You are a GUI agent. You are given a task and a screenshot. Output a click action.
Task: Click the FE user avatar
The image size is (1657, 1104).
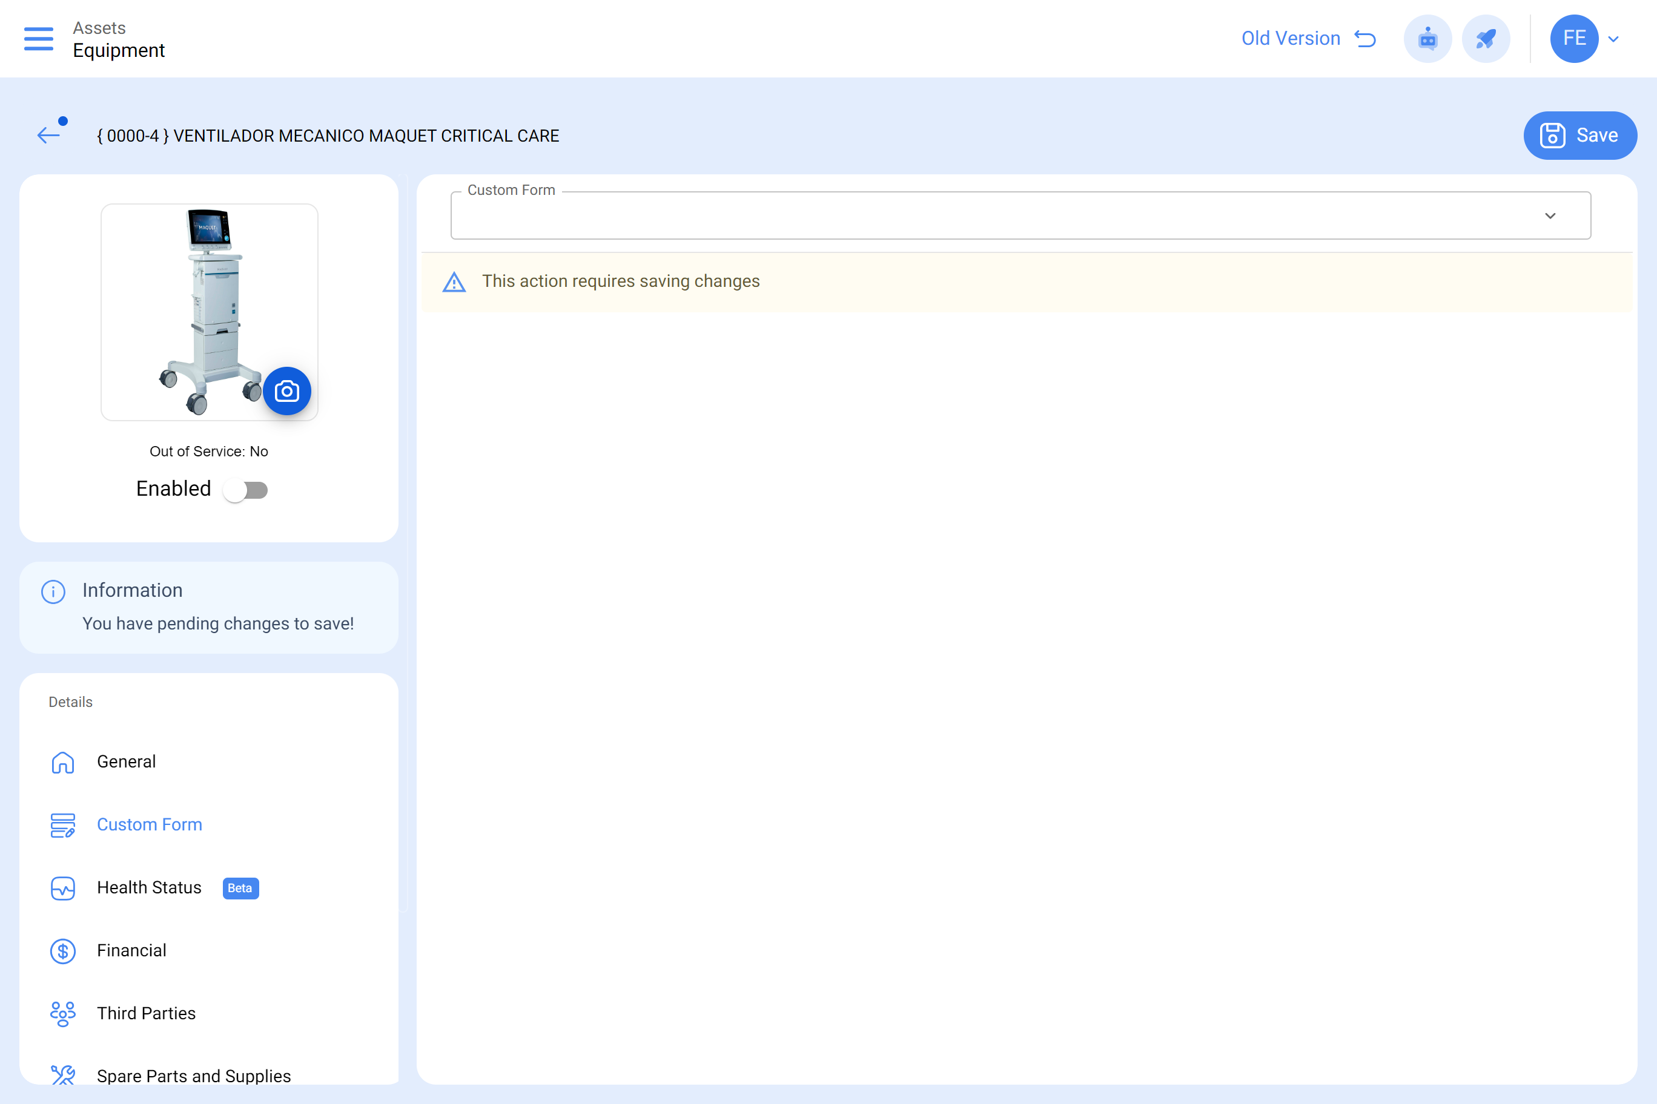[1574, 39]
